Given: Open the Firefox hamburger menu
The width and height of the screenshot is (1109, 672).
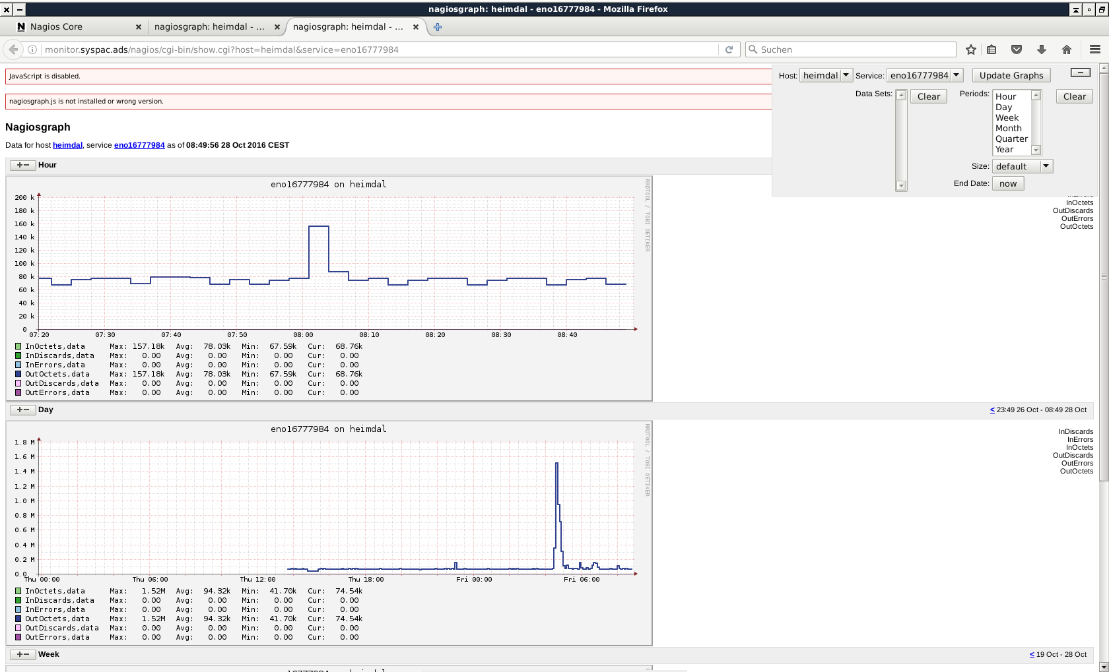Looking at the screenshot, I should pyautogui.click(x=1094, y=49).
